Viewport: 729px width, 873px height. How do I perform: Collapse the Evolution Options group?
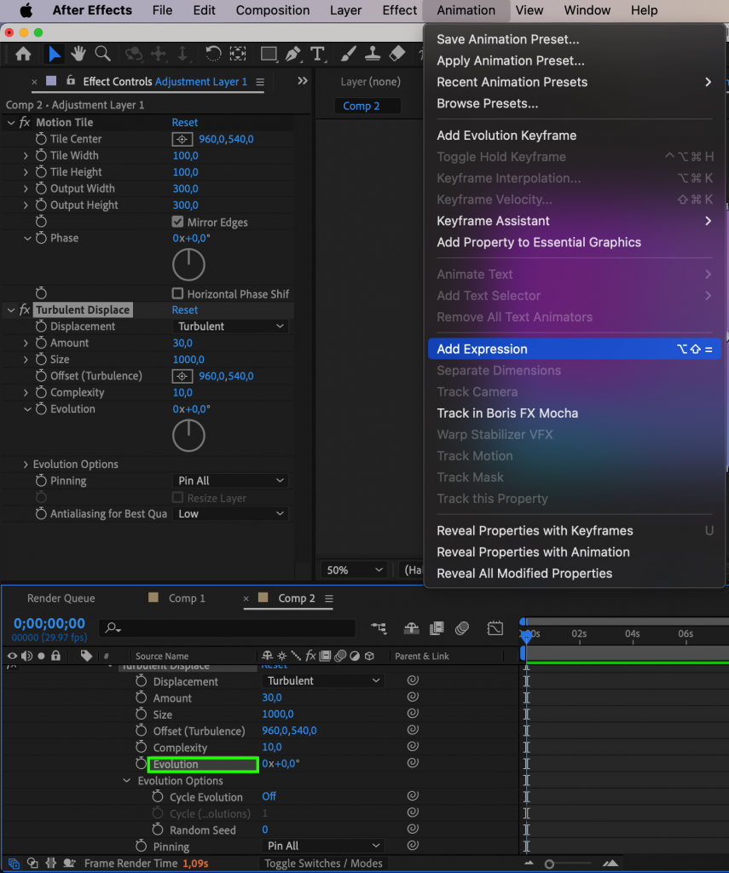pyautogui.click(x=126, y=780)
